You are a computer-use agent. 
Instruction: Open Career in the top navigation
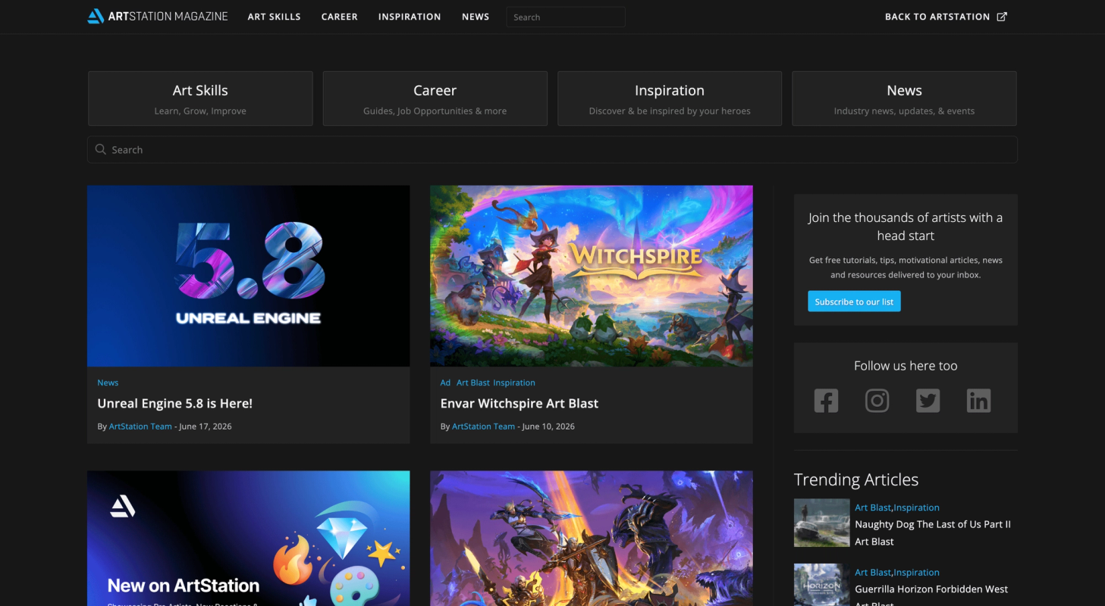click(339, 17)
